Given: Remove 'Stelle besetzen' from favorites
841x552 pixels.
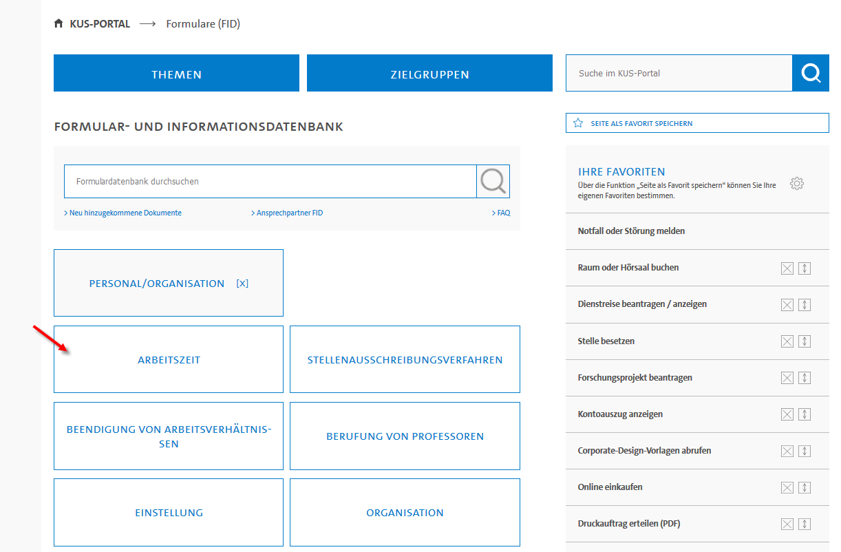Looking at the screenshot, I should tap(787, 341).
